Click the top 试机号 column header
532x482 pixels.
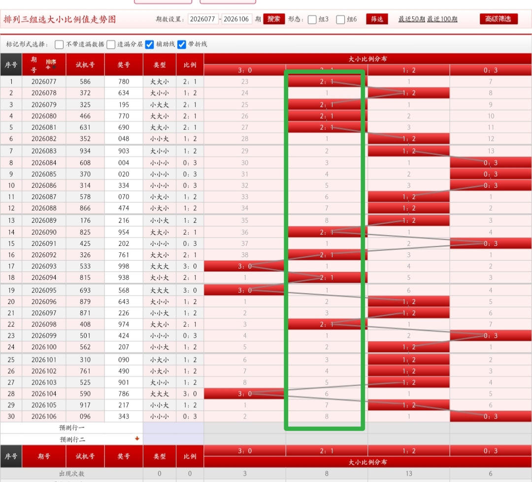tap(85, 64)
